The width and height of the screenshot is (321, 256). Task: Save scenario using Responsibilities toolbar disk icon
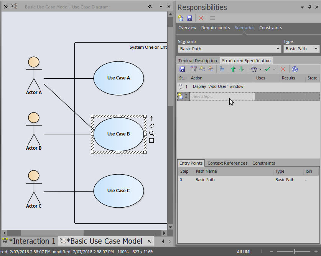189,18
